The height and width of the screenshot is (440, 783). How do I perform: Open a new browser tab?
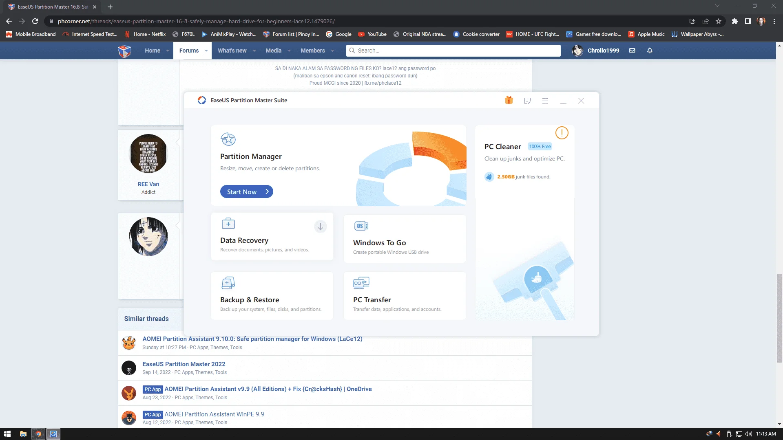point(110,7)
